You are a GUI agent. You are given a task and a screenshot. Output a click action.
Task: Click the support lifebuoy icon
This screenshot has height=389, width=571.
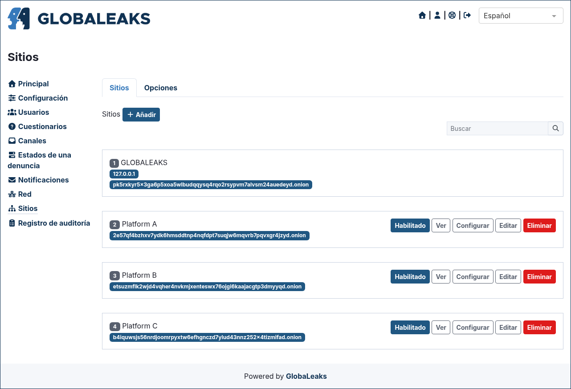coord(452,16)
